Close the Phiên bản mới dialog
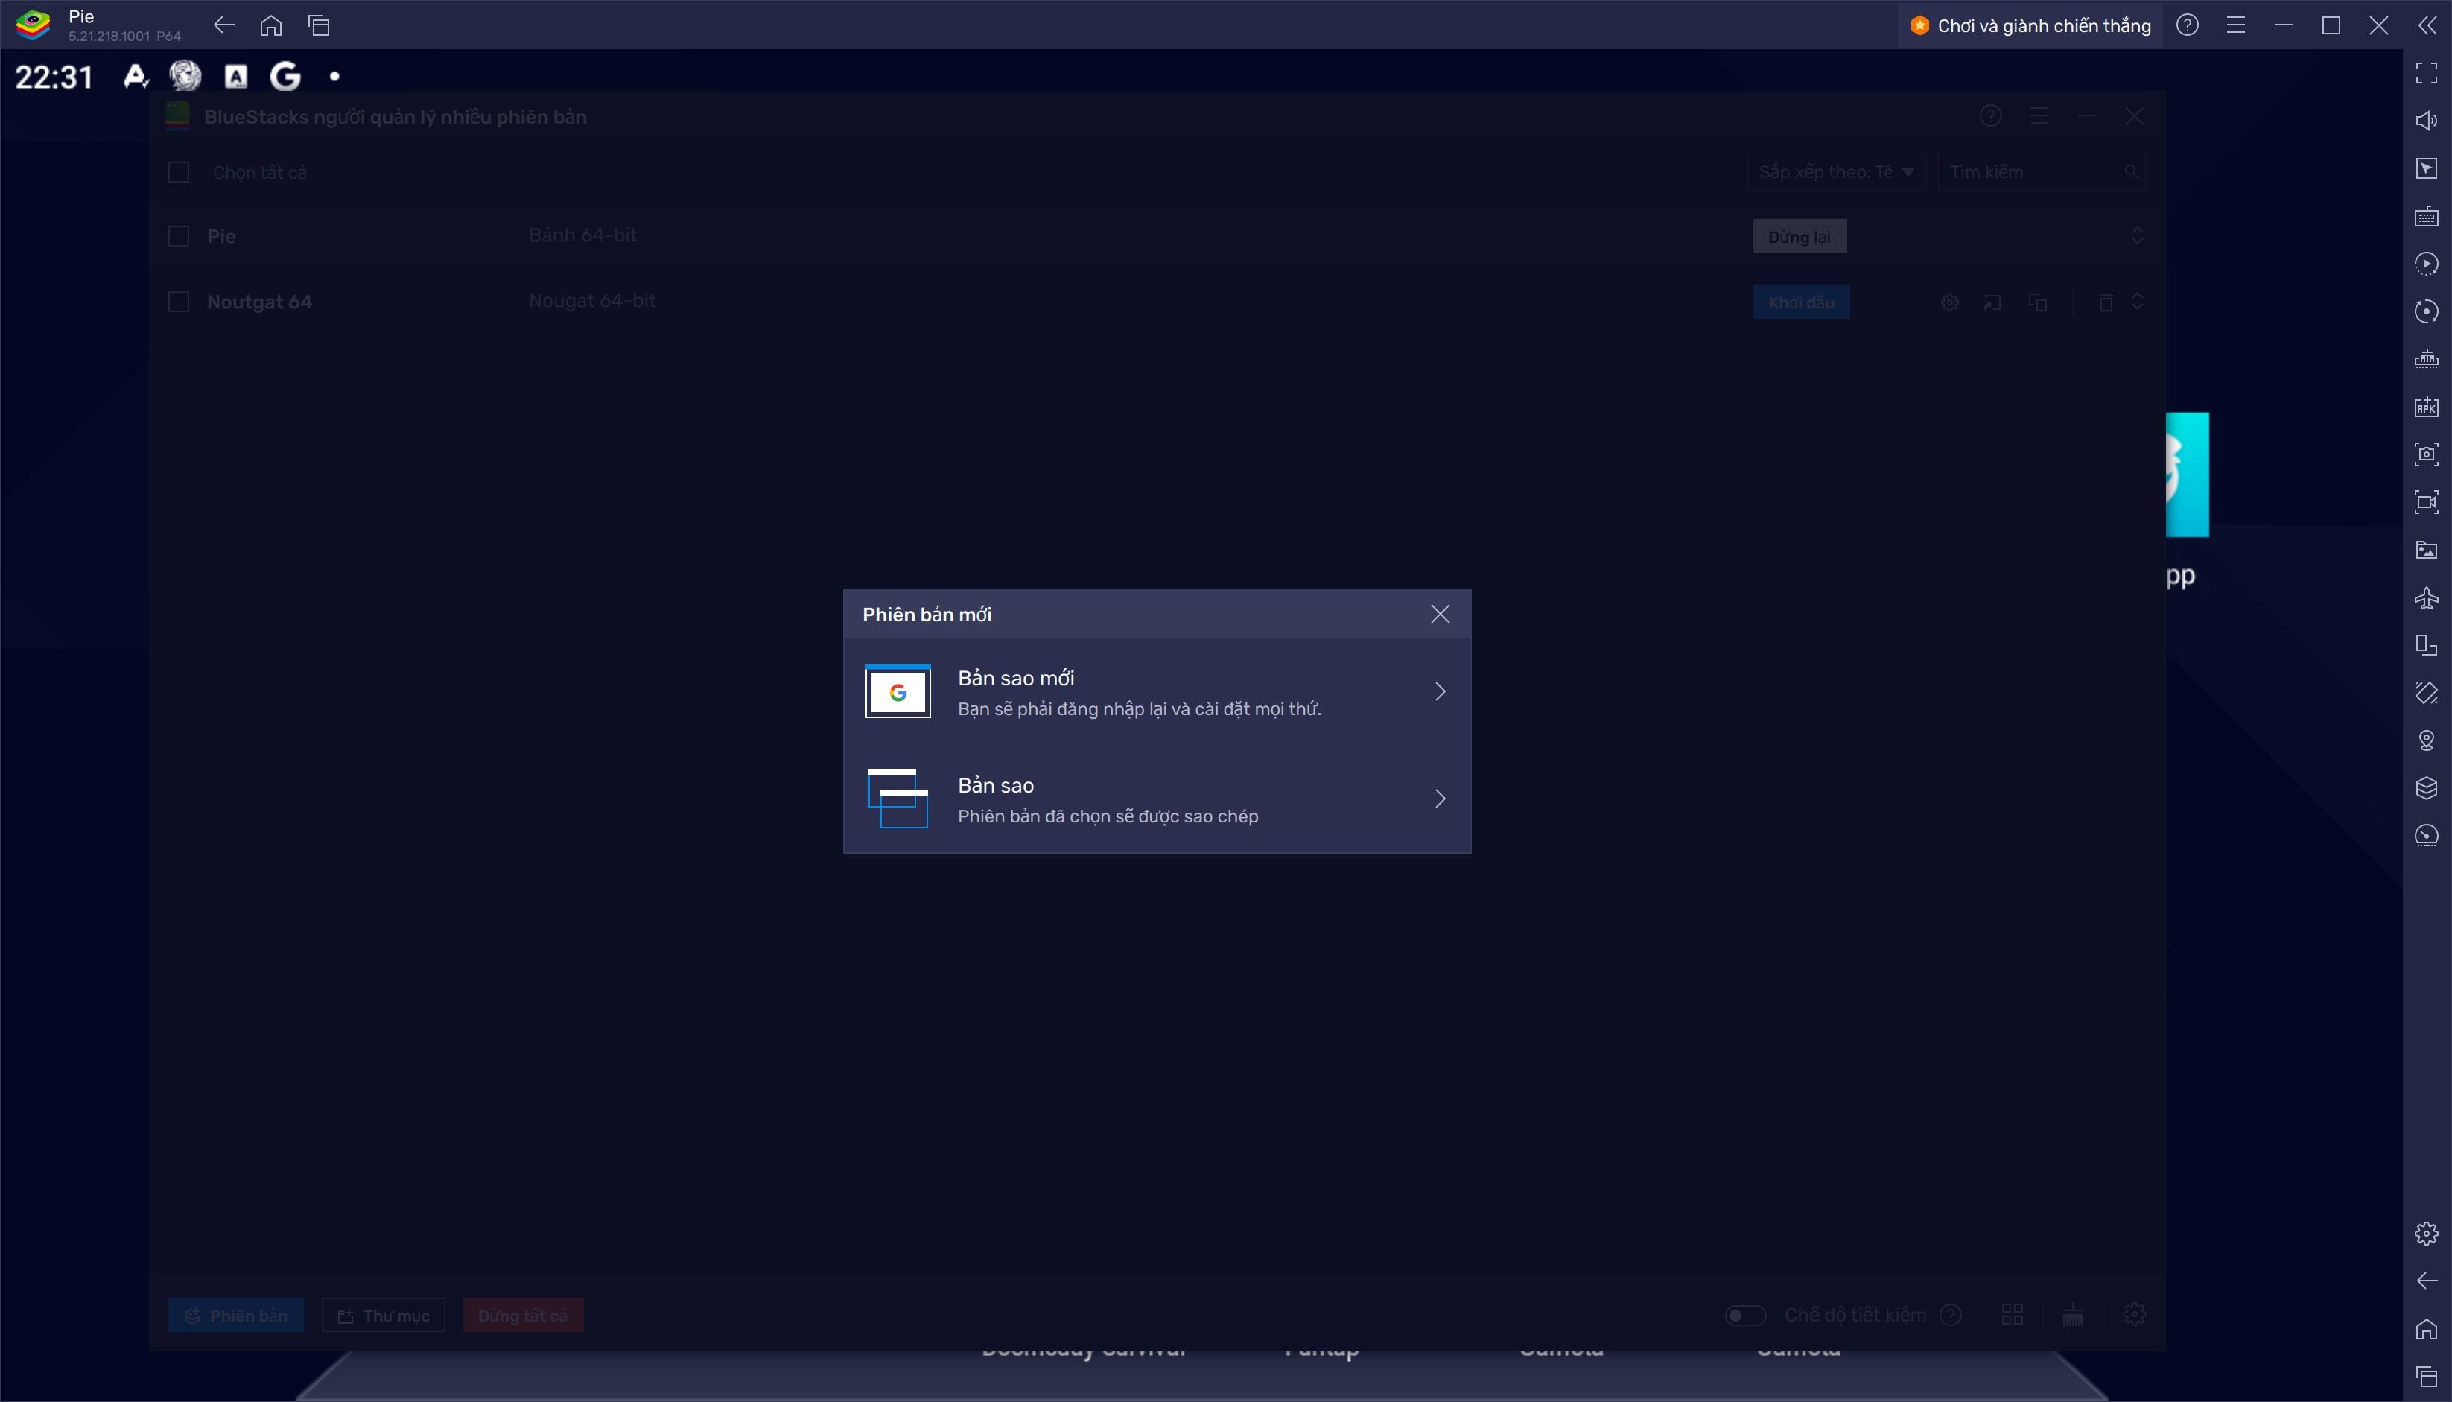 click(1439, 615)
